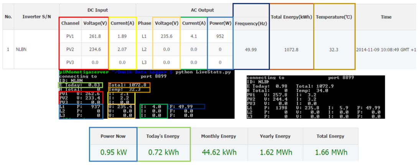This screenshot has height=165, width=418.
Task: Select the PV2 channel cell in table
Action: [70, 49]
